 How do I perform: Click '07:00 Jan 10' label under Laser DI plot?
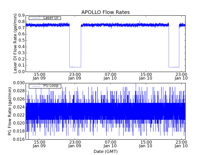(x=110, y=76)
